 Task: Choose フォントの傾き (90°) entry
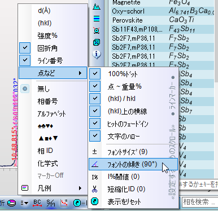pos(133,164)
